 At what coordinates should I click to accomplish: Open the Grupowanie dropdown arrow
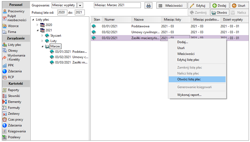point(80,5)
